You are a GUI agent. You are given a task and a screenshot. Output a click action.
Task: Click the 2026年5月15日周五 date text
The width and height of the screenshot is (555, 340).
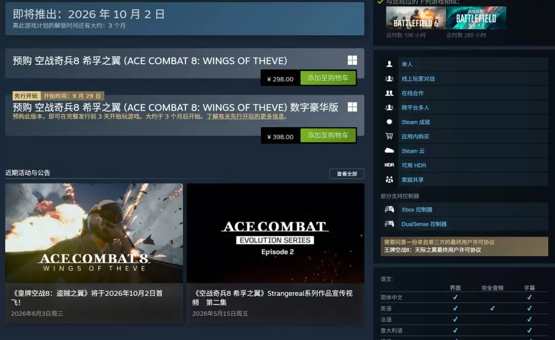[x=220, y=313]
